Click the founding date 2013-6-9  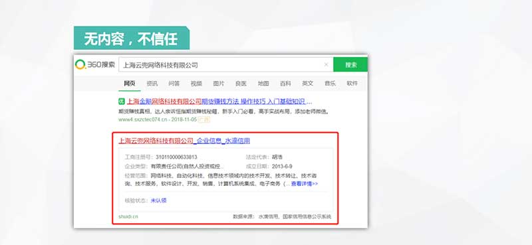(282, 167)
